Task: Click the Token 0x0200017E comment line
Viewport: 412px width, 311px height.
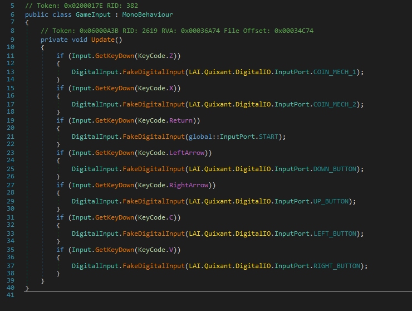Action: point(81,6)
